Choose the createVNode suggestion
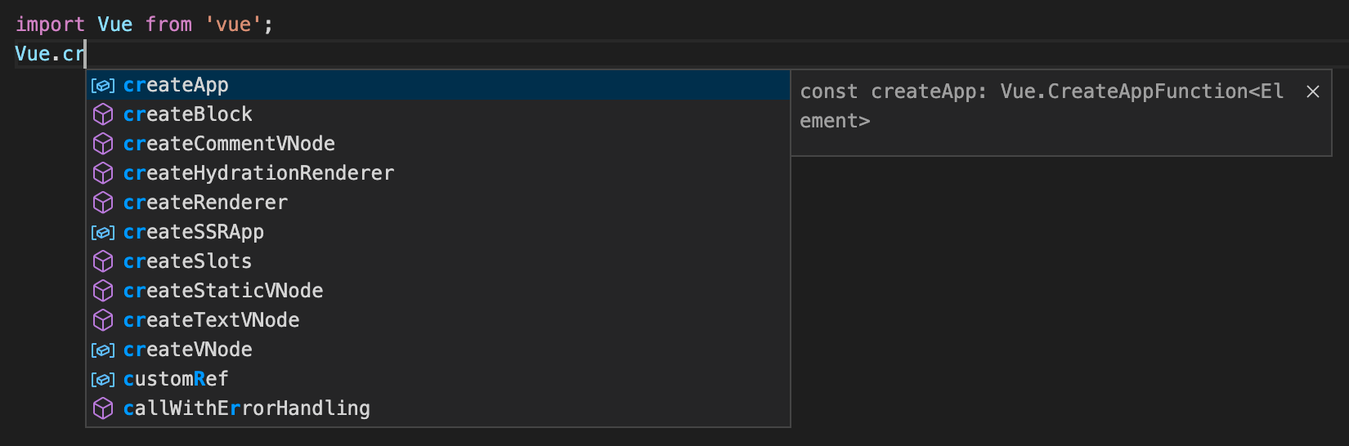Image resolution: width=1349 pixels, height=446 pixels. [438, 350]
